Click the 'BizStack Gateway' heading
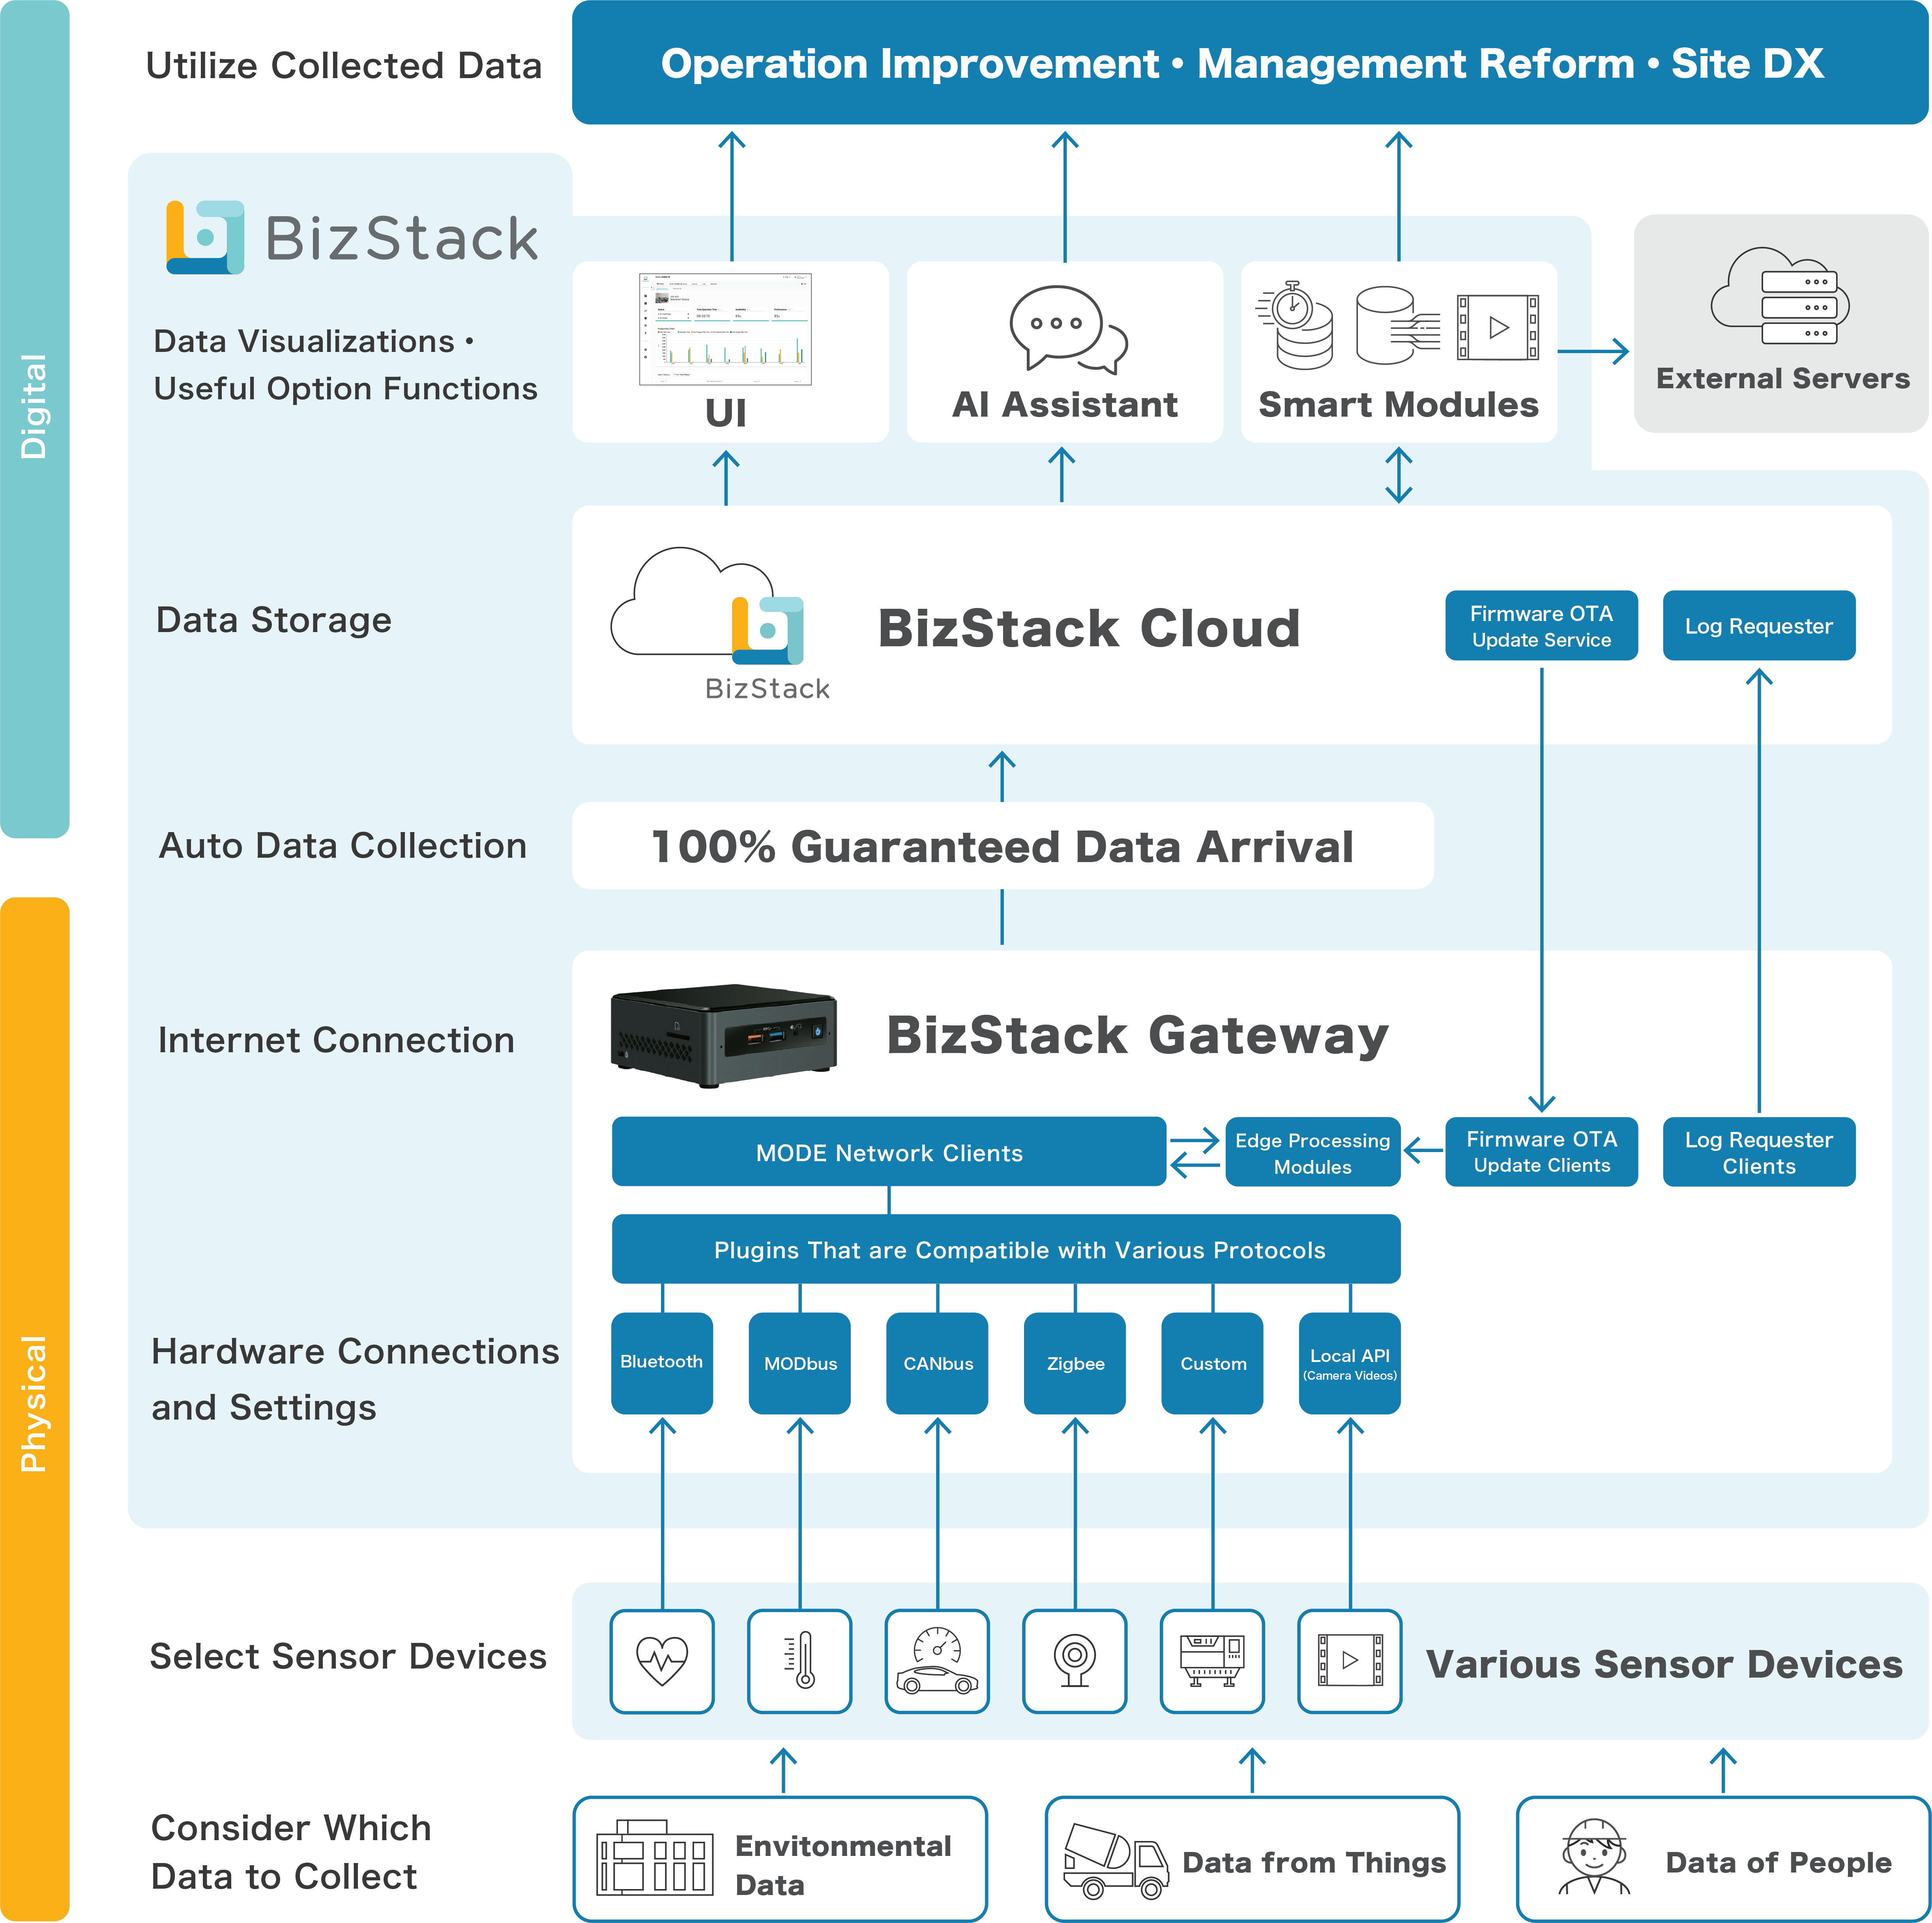1932x1923 pixels. 1138,1036
